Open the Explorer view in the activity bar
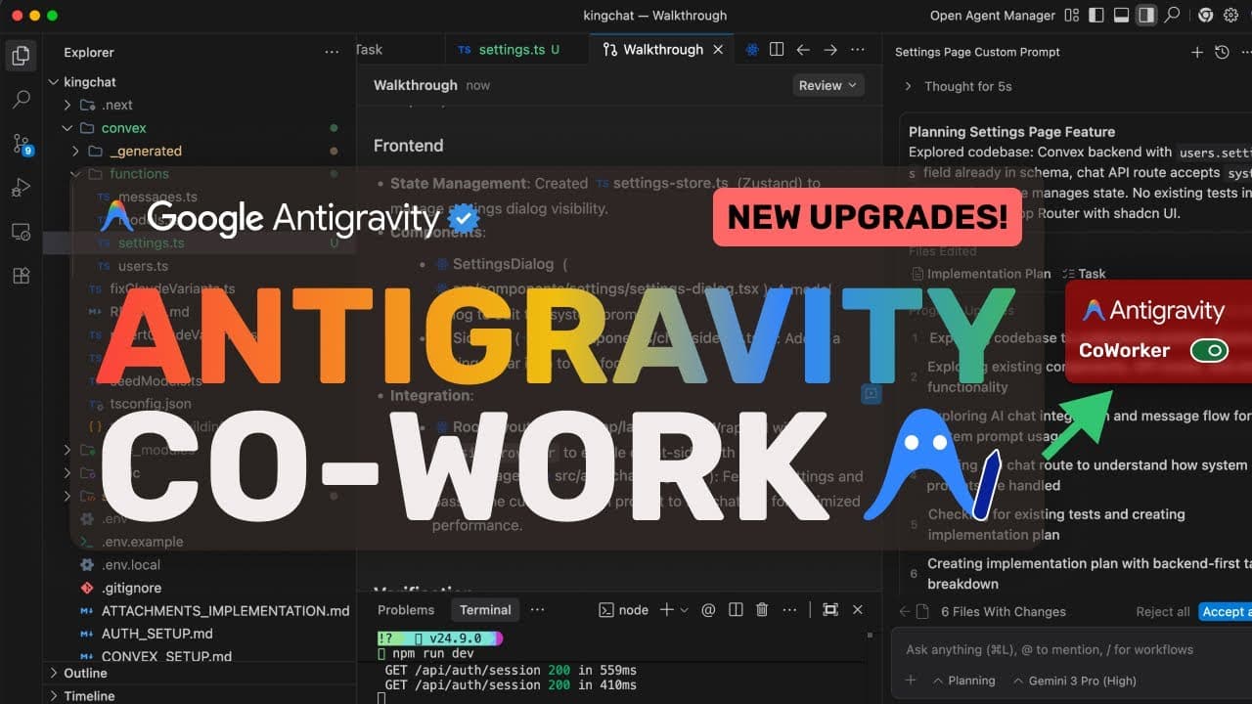1252x704 pixels. pos(21,56)
